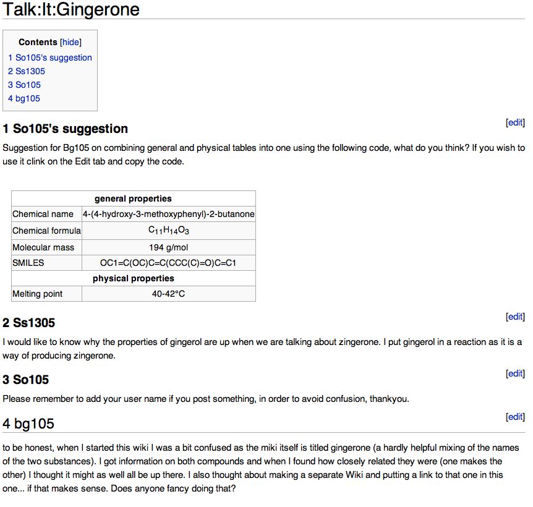Select the chemical formula C11H14O3 cell
Viewport: 533px width, 507px height.
point(168,231)
